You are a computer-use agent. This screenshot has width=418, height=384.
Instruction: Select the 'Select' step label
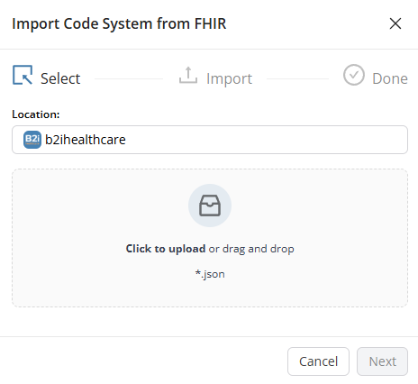tap(60, 78)
